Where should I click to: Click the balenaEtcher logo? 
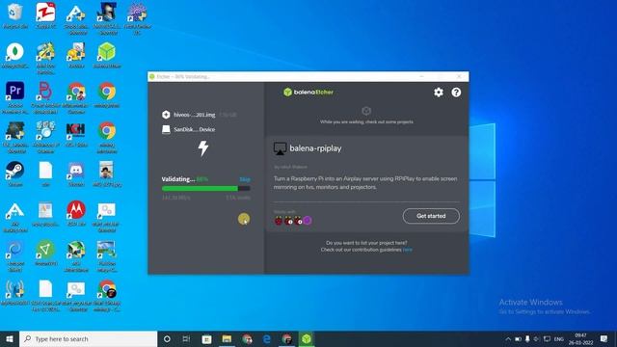pos(308,93)
